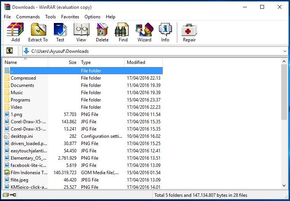Open the Tools menu

click(x=50, y=17)
